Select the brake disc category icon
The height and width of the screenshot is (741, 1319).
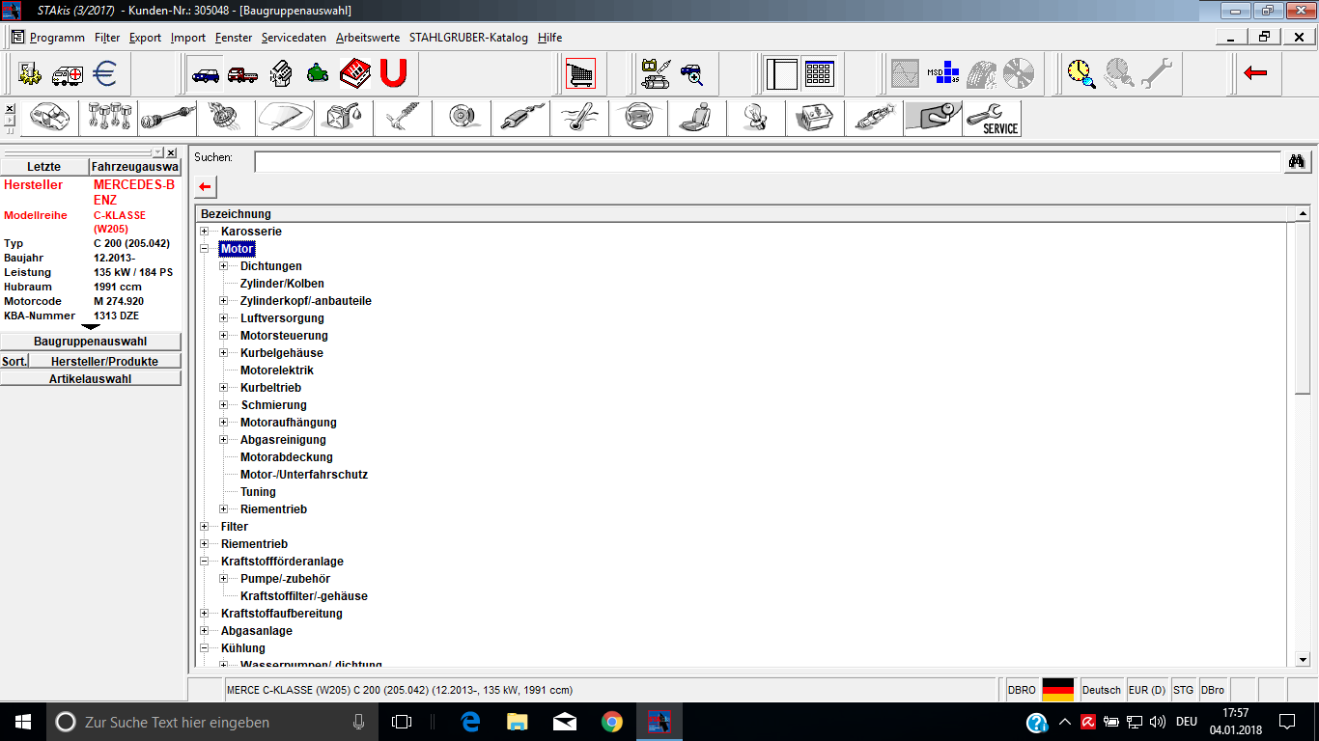(462, 119)
